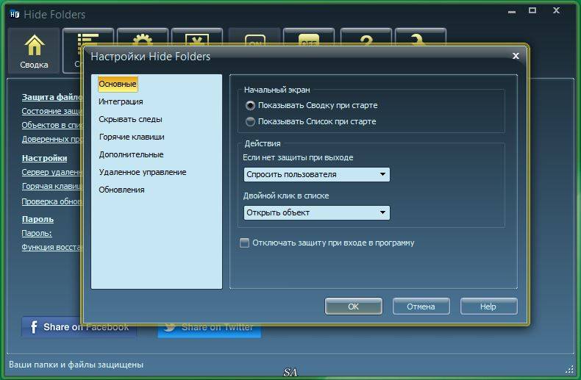581x380 pixels.
Task: Click the resize grip in status bar corner
Action: [x=569, y=369]
